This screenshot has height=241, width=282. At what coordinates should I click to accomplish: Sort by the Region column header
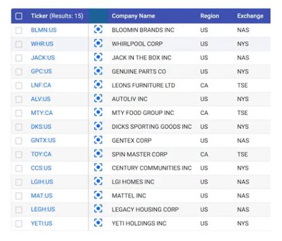click(210, 16)
